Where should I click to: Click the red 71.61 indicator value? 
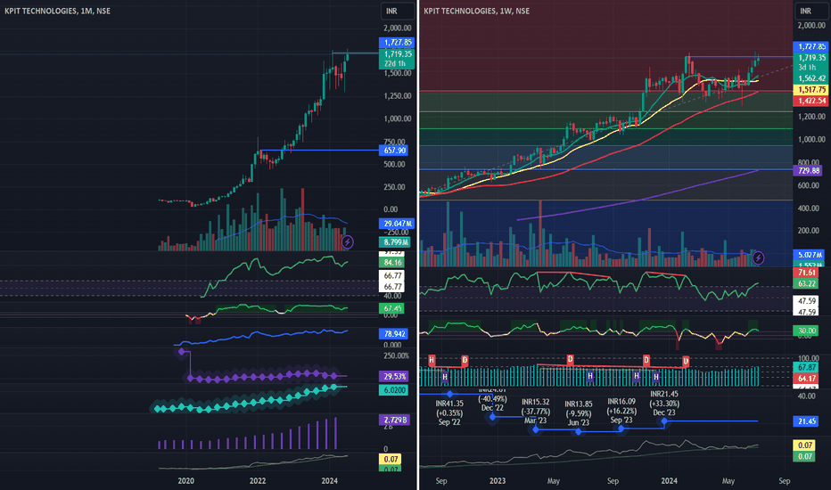pyautogui.click(x=806, y=273)
